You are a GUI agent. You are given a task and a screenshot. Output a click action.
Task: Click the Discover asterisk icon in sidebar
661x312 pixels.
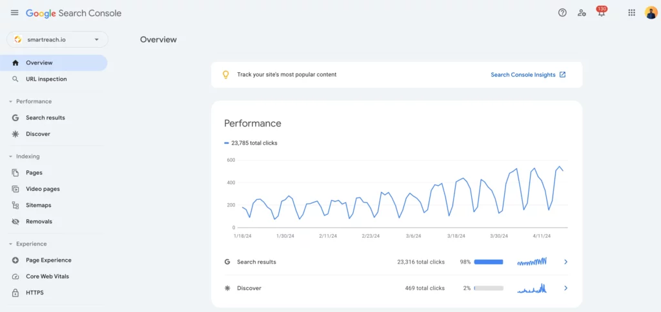click(15, 134)
